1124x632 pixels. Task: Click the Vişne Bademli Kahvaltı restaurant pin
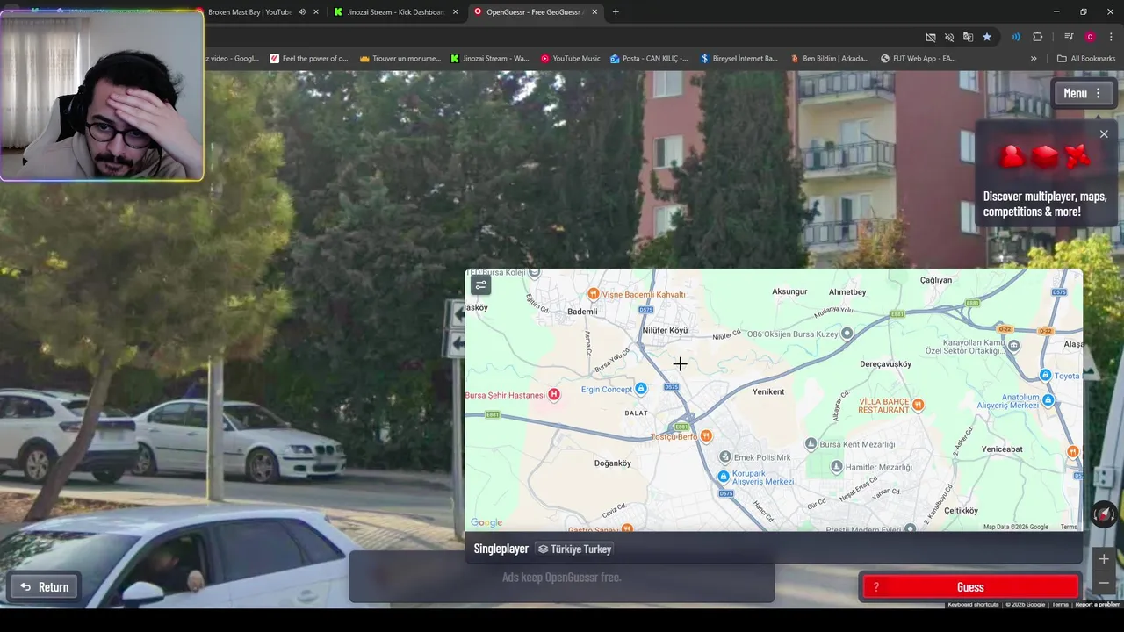coord(594,294)
